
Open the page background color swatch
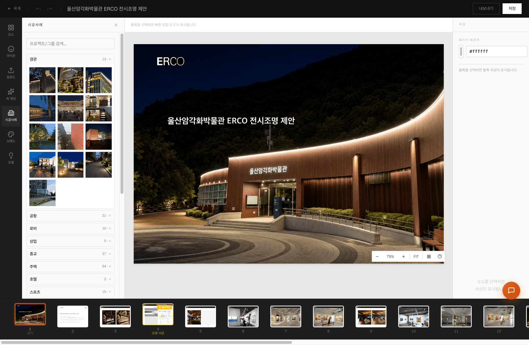461,51
